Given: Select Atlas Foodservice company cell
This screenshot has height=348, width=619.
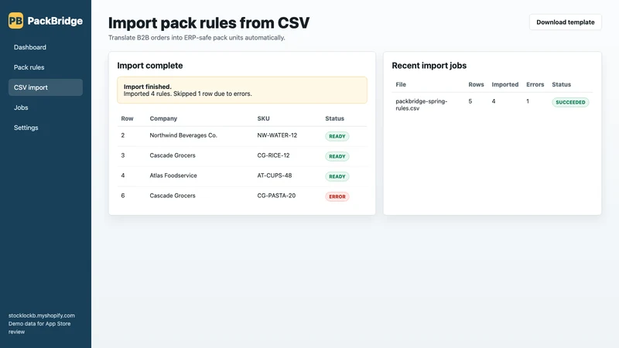Looking at the screenshot, I should (173, 176).
